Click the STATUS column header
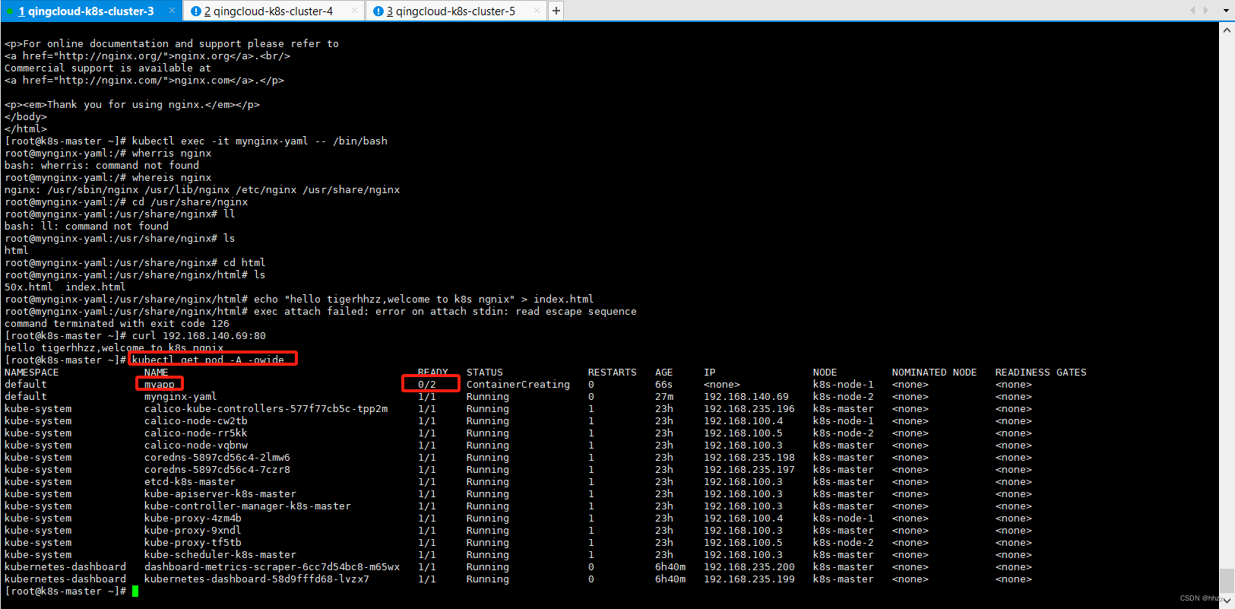 [485, 372]
